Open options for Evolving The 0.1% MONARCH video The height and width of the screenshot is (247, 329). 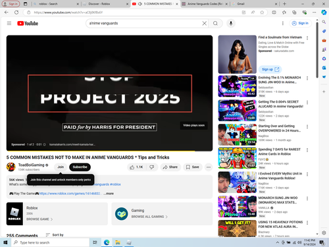coord(307,78)
